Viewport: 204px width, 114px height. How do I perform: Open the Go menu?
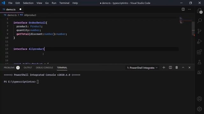pyautogui.click(x=47, y=3)
